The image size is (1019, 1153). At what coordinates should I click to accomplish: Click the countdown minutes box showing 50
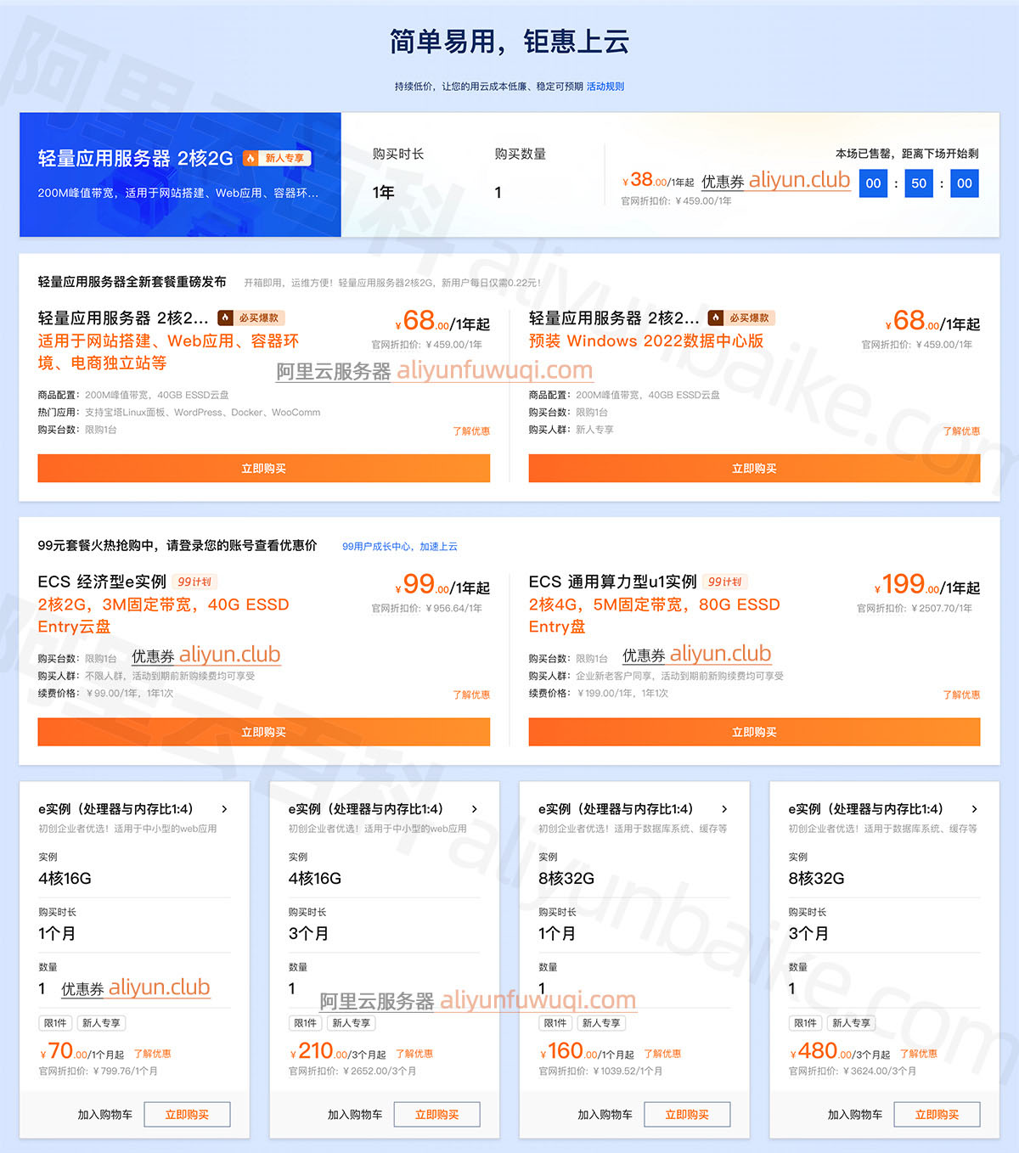point(919,183)
